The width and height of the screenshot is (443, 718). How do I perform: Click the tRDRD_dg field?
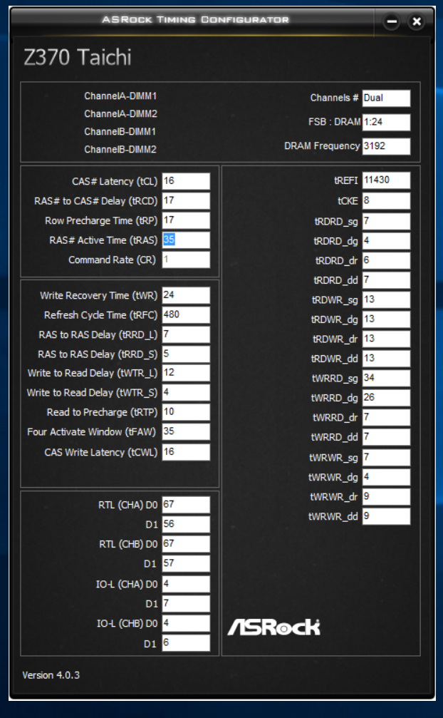coord(386,241)
